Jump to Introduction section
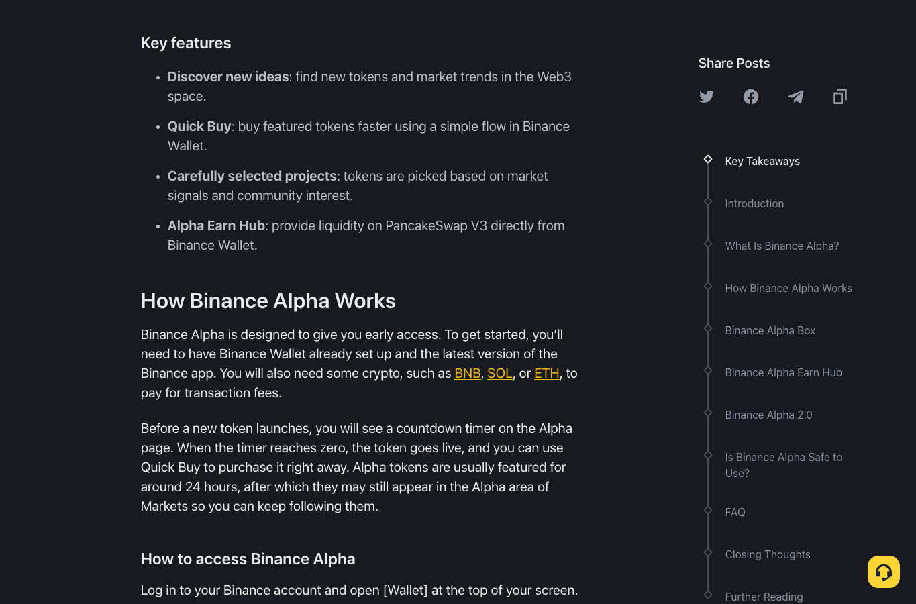 coord(754,203)
